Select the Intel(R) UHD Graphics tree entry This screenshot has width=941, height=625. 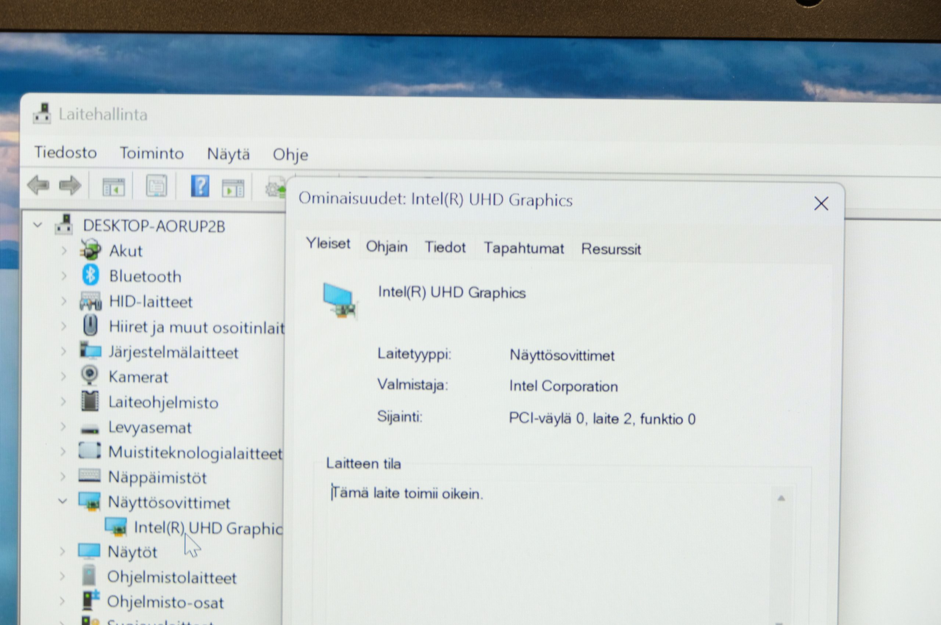pyautogui.click(x=209, y=528)
